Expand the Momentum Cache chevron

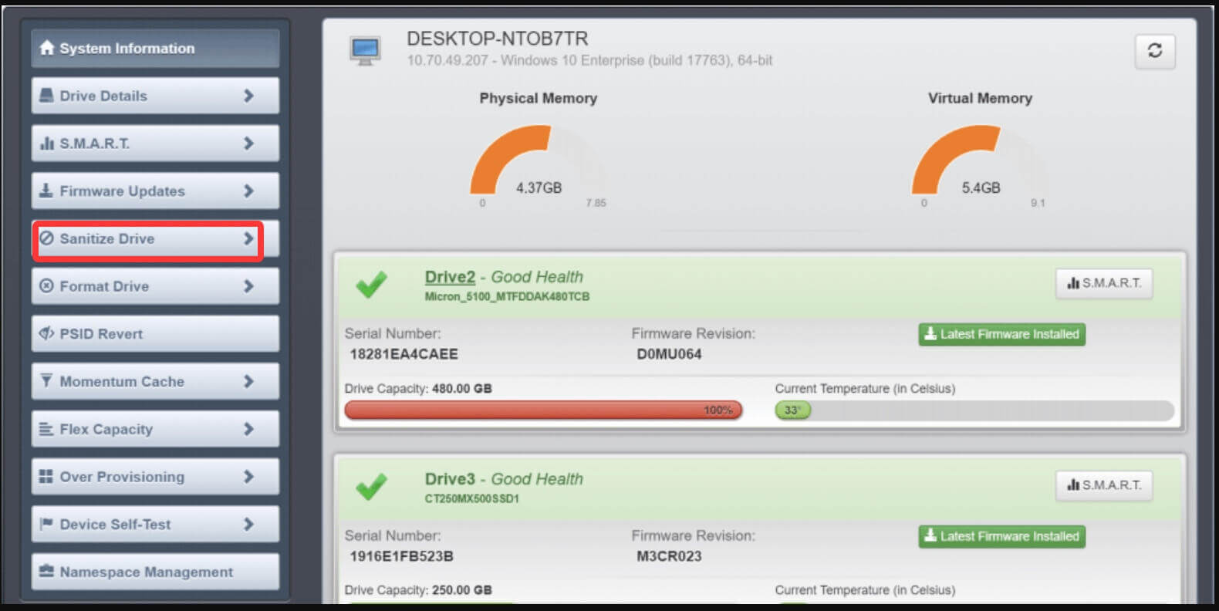[248, 381]
